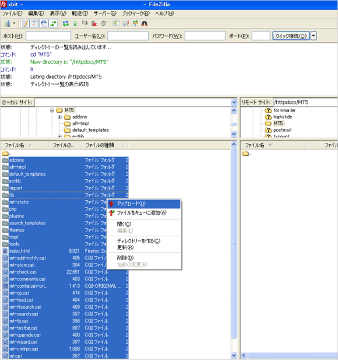
Task: Click the colored list icon in toolbar
Action: [116, 23]
